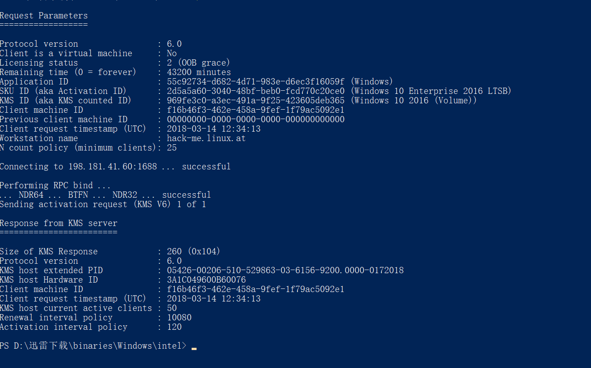This screenshot has width=591, height=368.
Task: Click the workstation name hack-me.linux.at
Action: point(206,138)
